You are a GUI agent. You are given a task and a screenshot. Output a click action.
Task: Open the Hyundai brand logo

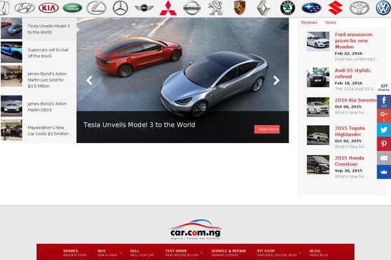pyautogui.click(x=25, y=8)
